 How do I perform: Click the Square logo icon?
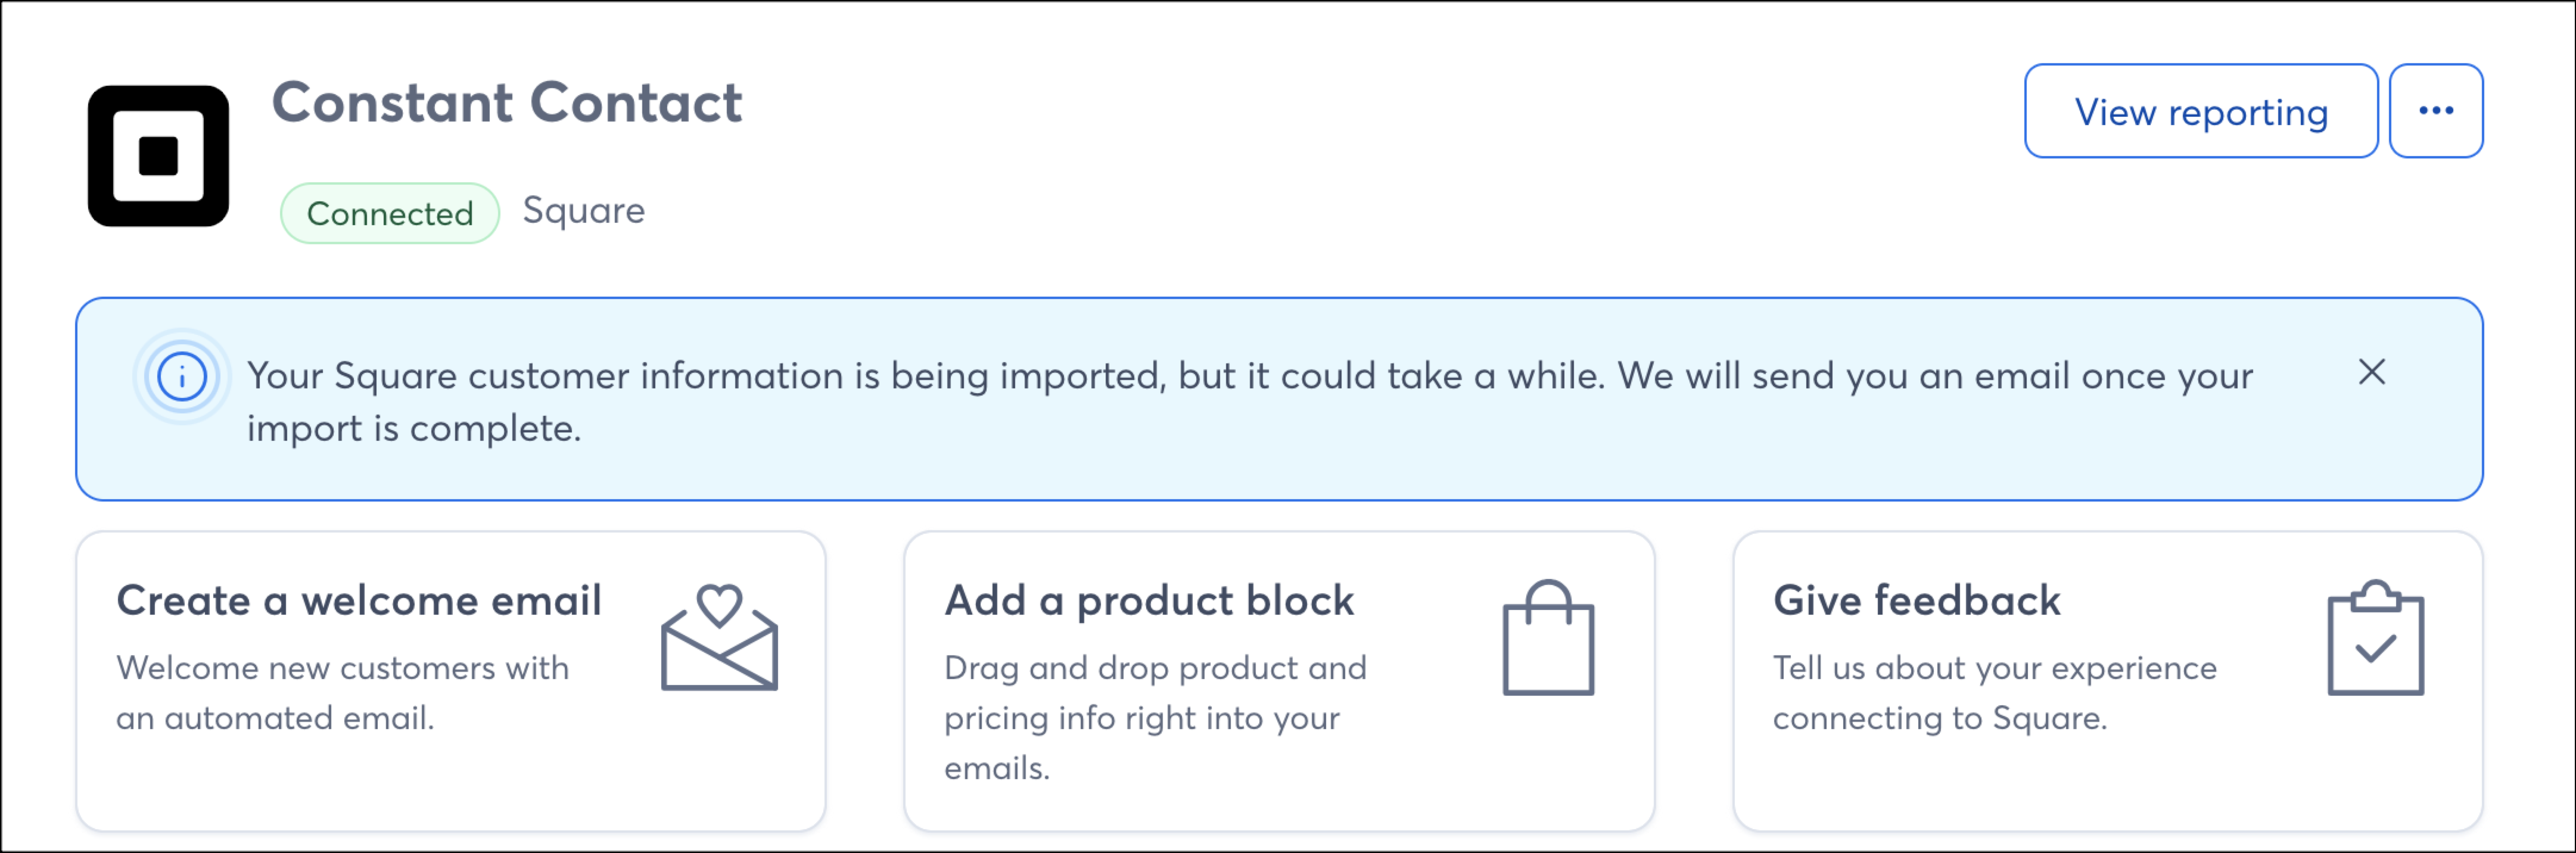coord(158,156)
